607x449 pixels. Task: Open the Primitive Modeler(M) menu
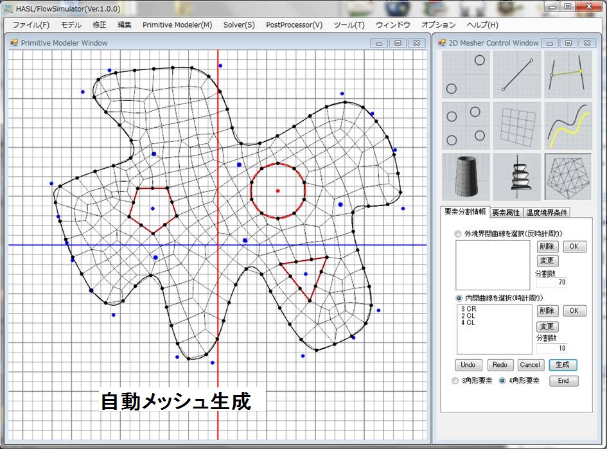(x=177, y=25)
